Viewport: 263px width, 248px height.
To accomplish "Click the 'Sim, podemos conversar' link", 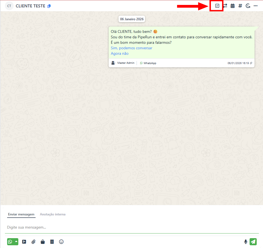I will 131,48.
